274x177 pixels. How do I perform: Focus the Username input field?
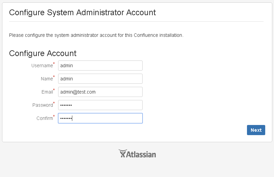(100, 66)
